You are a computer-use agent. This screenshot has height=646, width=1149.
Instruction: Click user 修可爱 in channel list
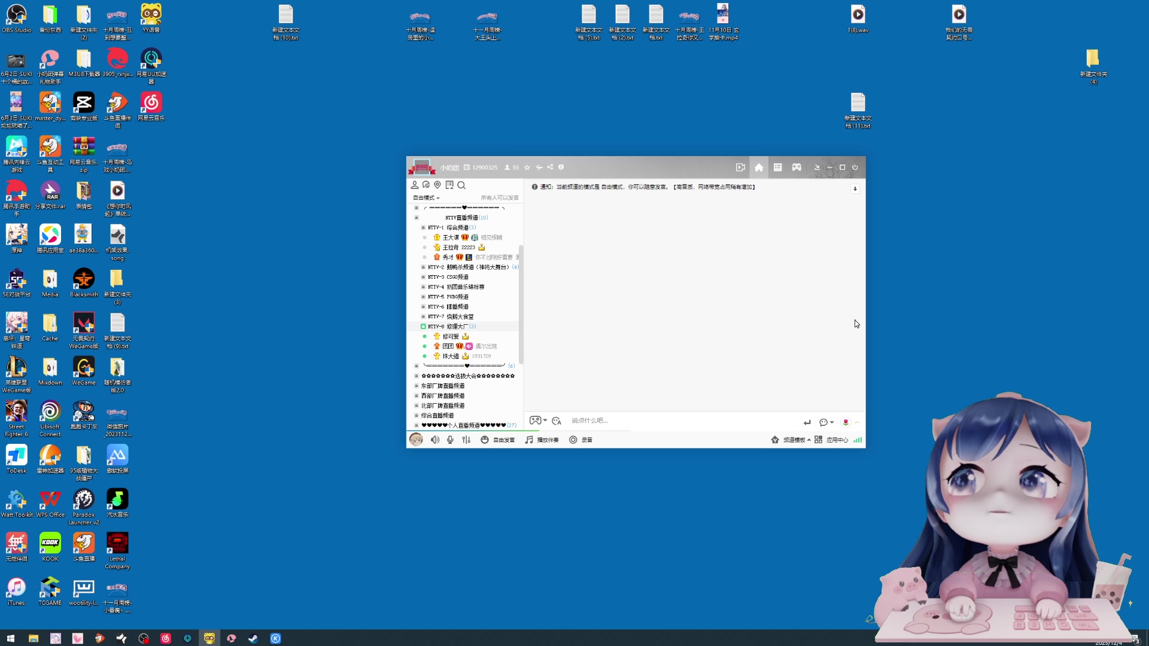[451, 337]
